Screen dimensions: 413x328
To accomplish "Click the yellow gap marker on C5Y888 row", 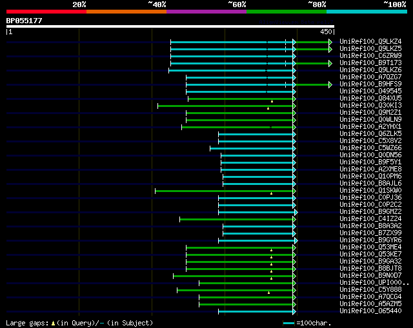I will click(268, 293).
